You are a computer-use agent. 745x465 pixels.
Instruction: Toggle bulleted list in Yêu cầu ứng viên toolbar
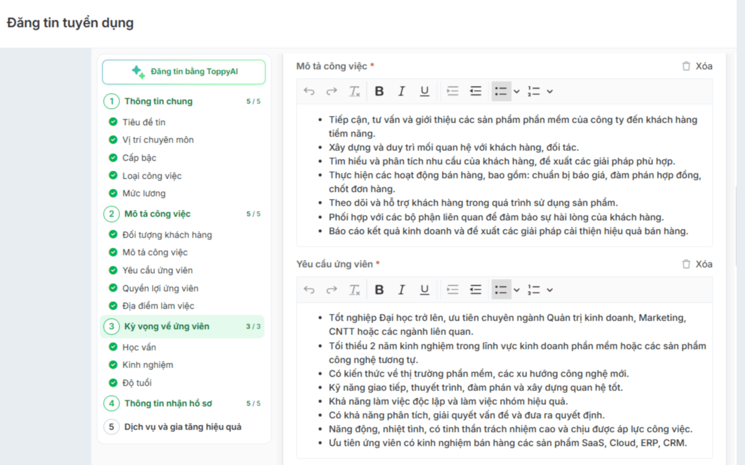pyautogui.click(x=501, y=290)
